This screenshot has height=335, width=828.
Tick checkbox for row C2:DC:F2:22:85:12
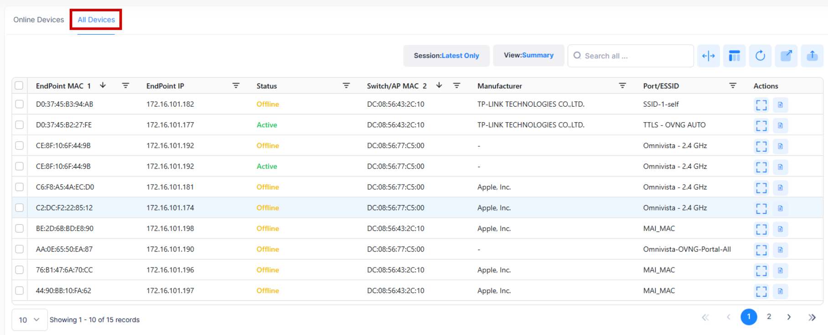coord(19,208)
